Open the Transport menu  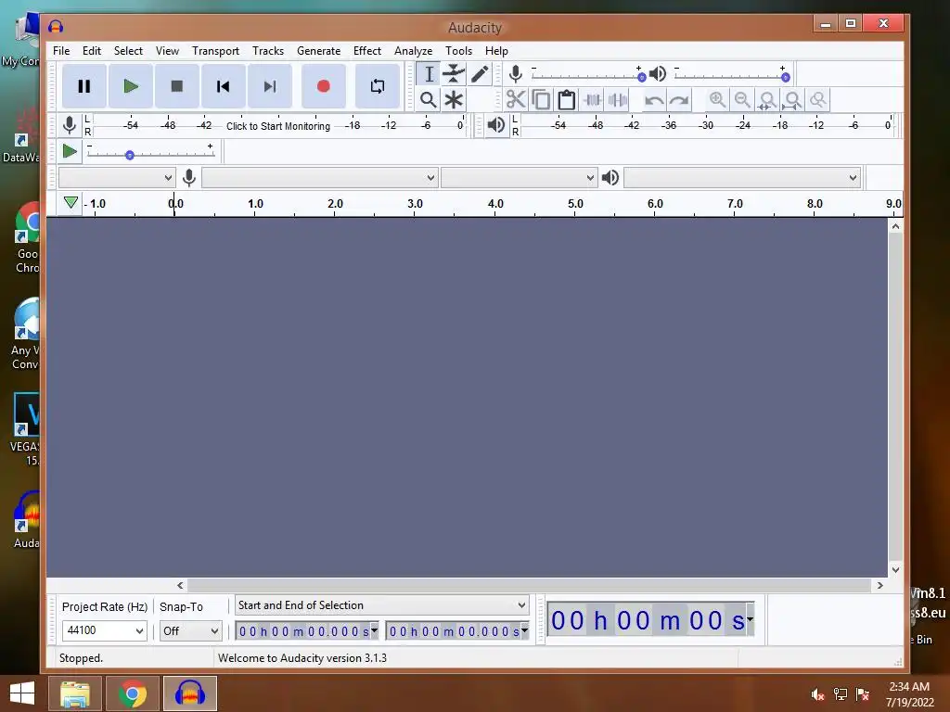(x=215, y=51)
